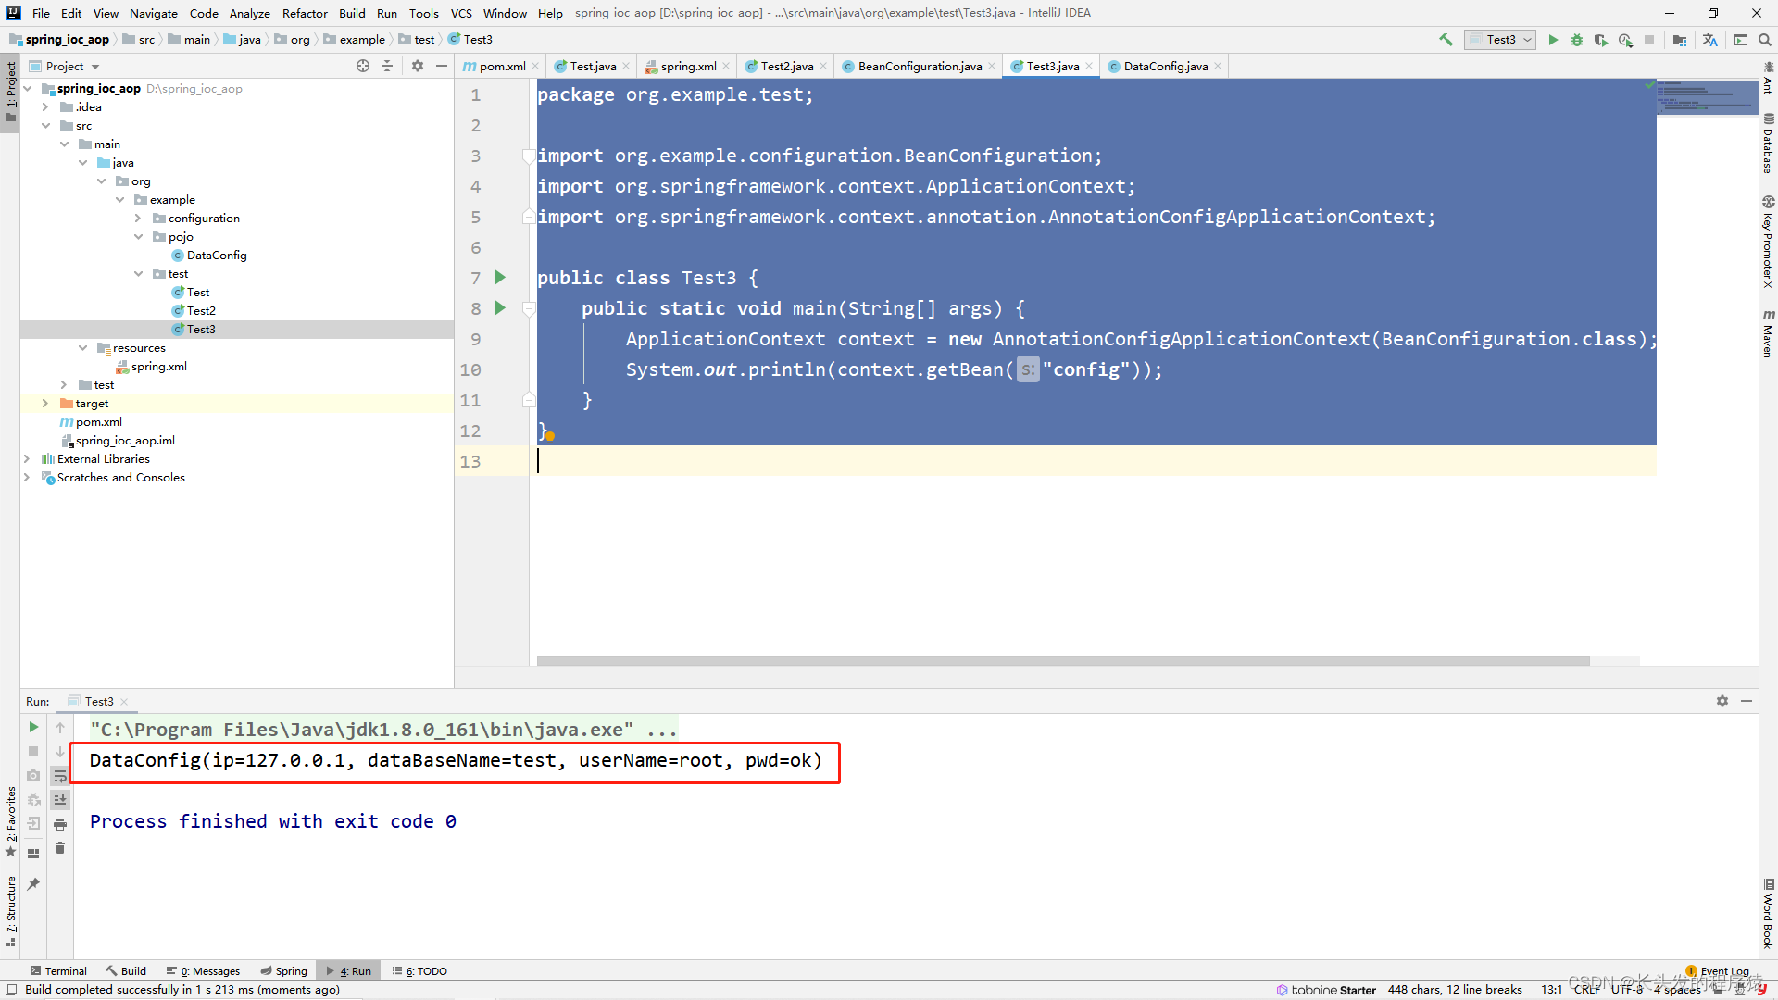
Task: Open the Terminal tool window button
Action: click(58, 971)
